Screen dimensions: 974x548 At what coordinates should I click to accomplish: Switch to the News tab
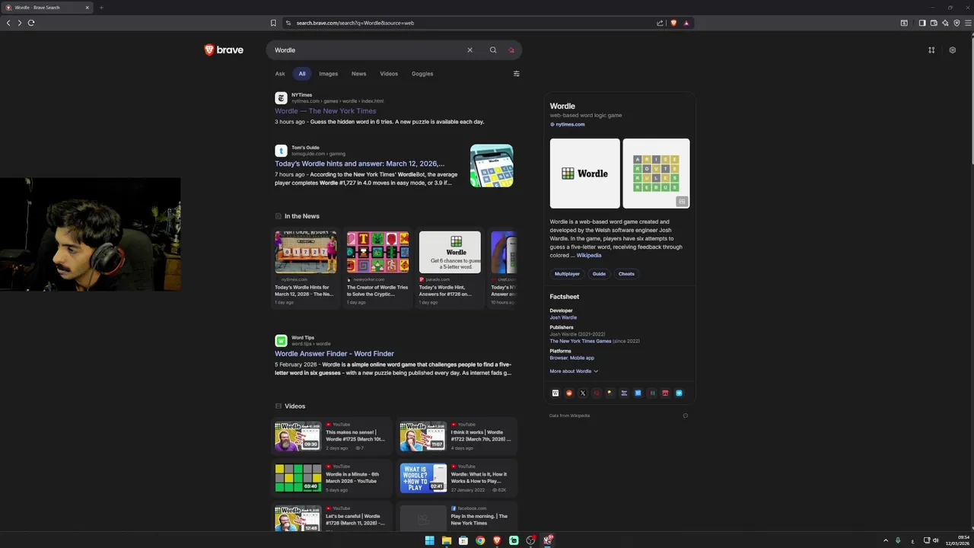coord(359,74)
